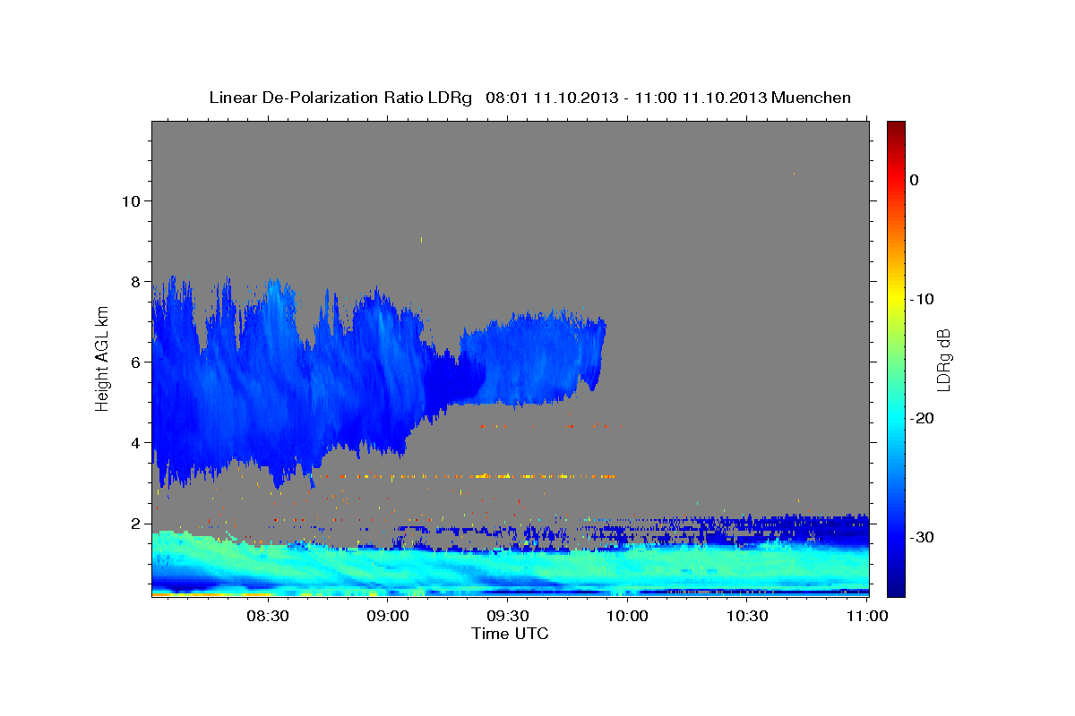The height and width of the screenshot is (716, 1075).
Task: Click the dark red top of the colorbar
Action: pos(895,128)
